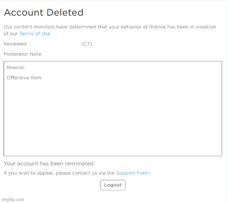Click the (CT) timezone text
Screen dimensions: 227x203
[x=87, y=44]
